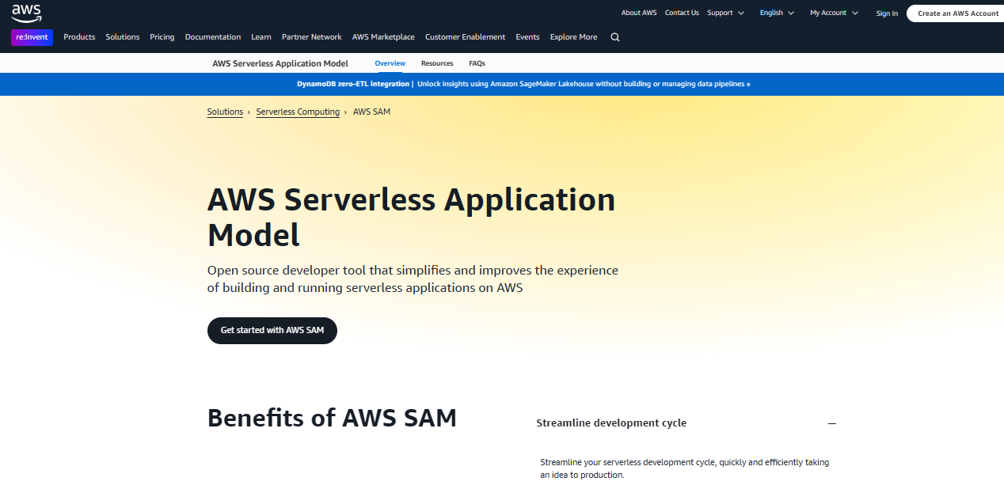The height and width of the screenshot is (489, 1004).
Task: Go to AWS Marketplace
Action: pyautogui.click(x=383, y=37)
